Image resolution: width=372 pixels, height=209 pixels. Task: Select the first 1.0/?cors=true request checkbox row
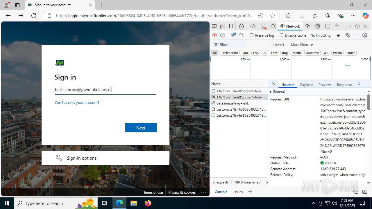(x=239, y=91)
